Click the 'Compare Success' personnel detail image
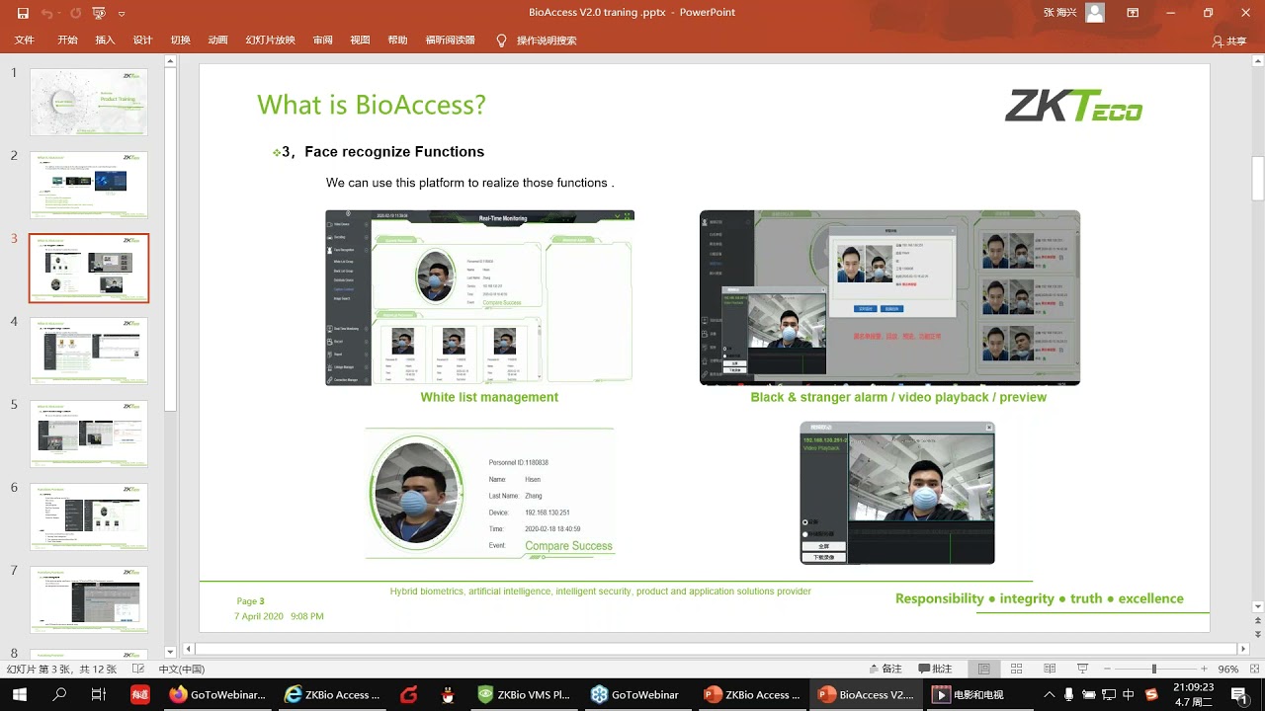 pos(490,494)
